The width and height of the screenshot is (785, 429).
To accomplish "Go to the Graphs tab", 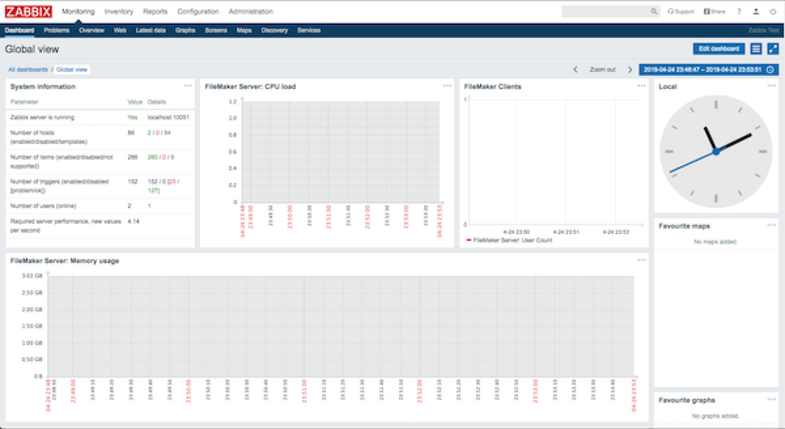I will (185, 31).
